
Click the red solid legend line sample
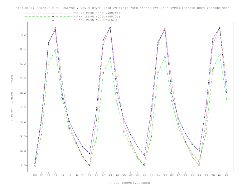click(48, 13)
